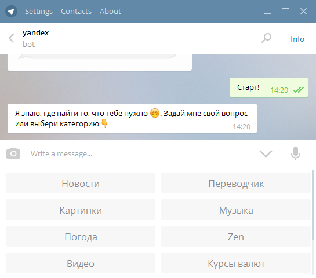Open the Info panel for yandex bot

tap(297, 39)
